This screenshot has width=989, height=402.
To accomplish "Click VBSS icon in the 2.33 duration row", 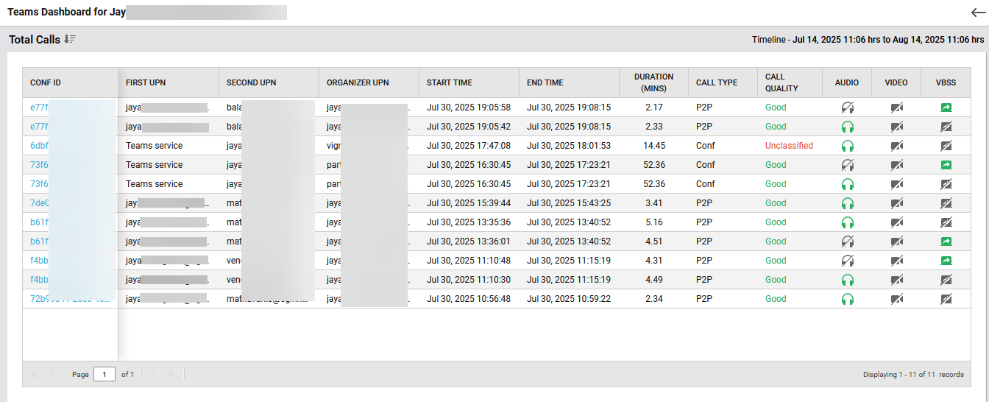I will click(x=946, y=127).
